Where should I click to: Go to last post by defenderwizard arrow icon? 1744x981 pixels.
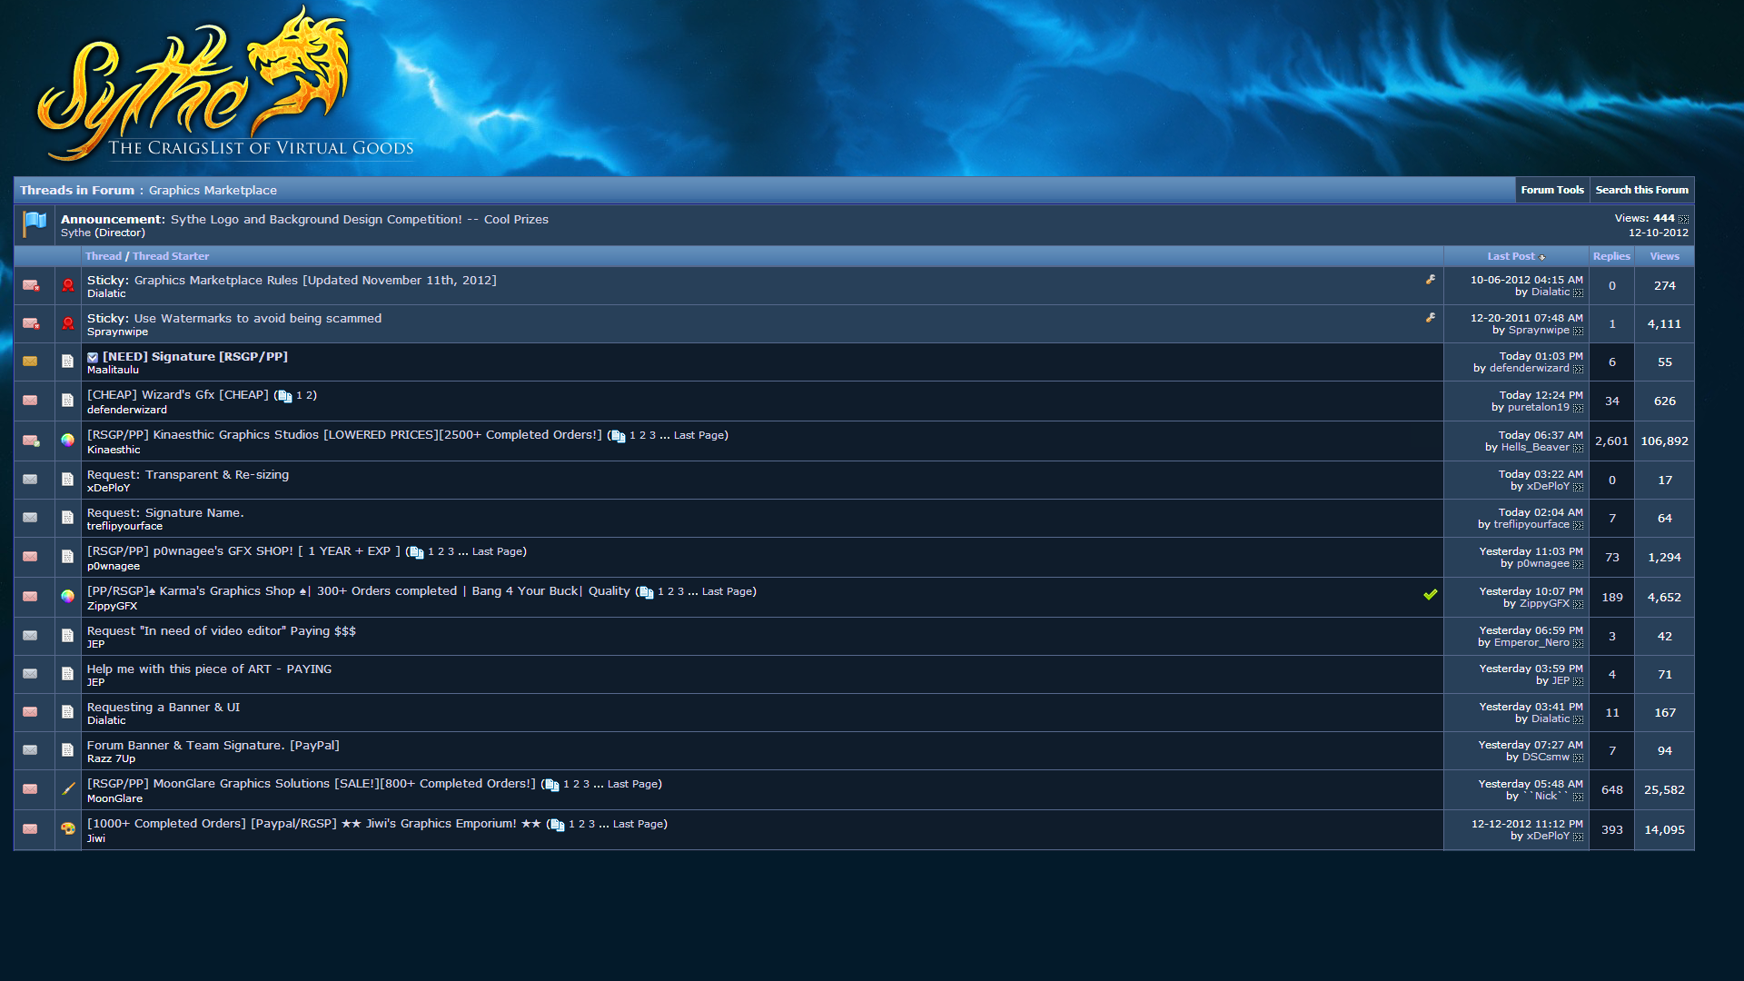tap(1578, 369)
